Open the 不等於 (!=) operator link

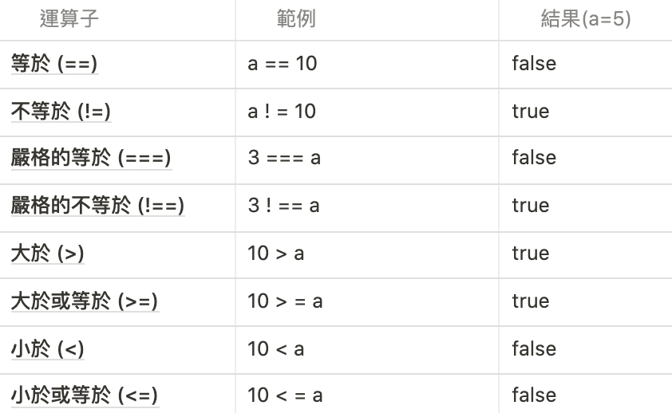coord(61,112)
